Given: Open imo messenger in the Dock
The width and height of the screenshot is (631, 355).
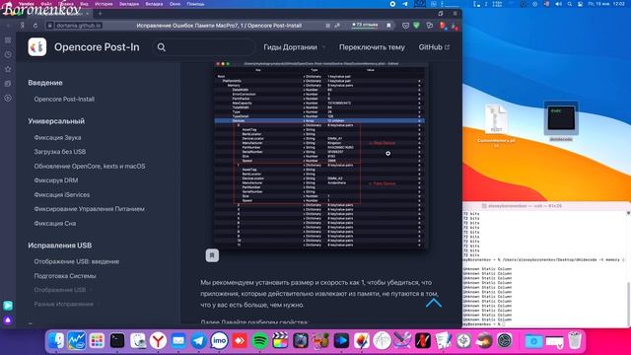Looking at the screenshot, I should pos(219,341).
